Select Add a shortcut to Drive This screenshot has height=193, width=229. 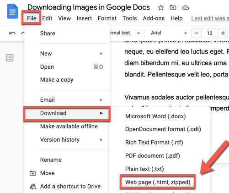(67, 187)
